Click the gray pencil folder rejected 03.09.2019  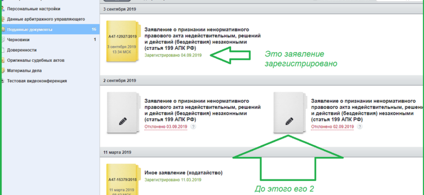(123, 113)
